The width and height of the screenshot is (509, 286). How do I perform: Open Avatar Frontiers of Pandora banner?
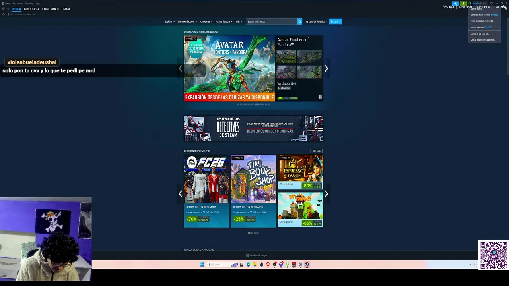pyautogui.click(x=229, y=68)
